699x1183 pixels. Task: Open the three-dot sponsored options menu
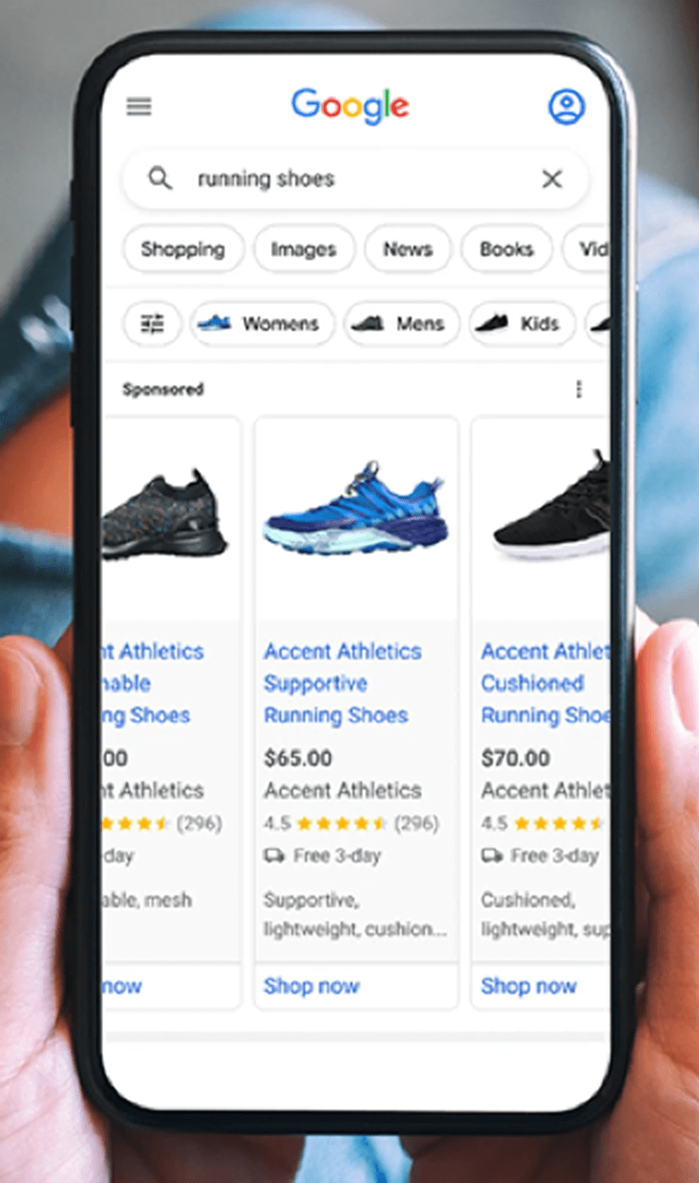pos(579,390)
